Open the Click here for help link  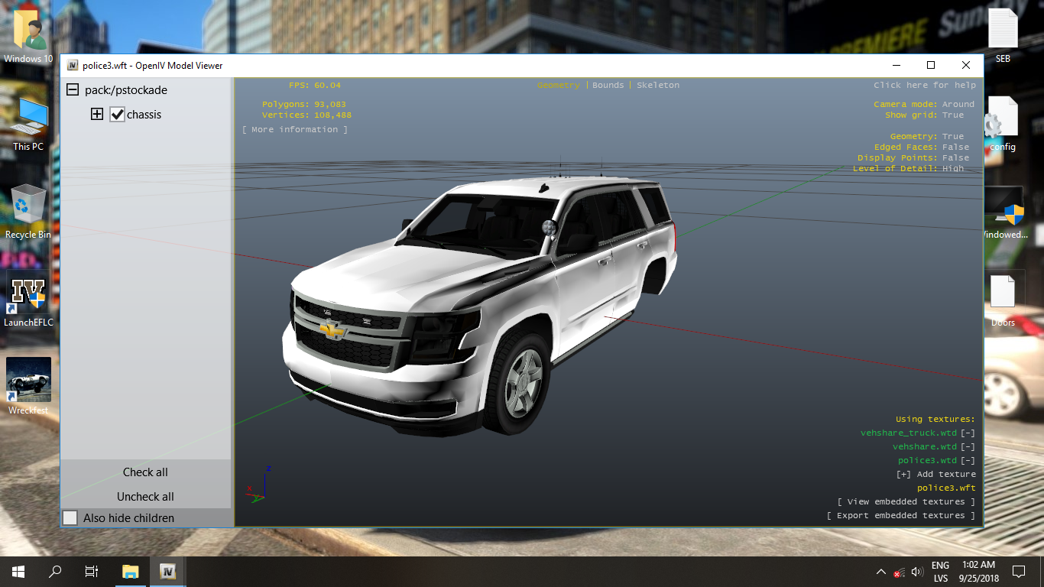pyautogui.click(x=925, y=86)
